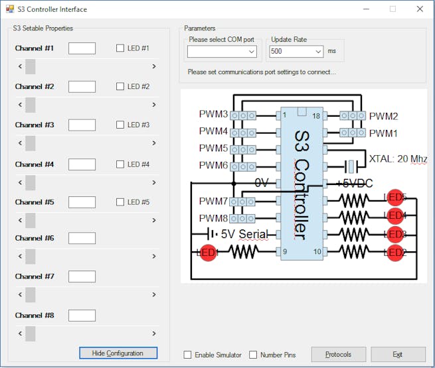Click the red LED1 indicator in diagram
This screenshot has height=368, width=435.
coord(208,253)
